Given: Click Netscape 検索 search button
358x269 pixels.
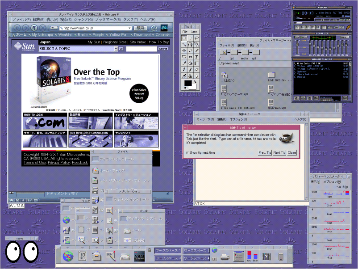Looking at the screenshot, I should tap(140, 28).
